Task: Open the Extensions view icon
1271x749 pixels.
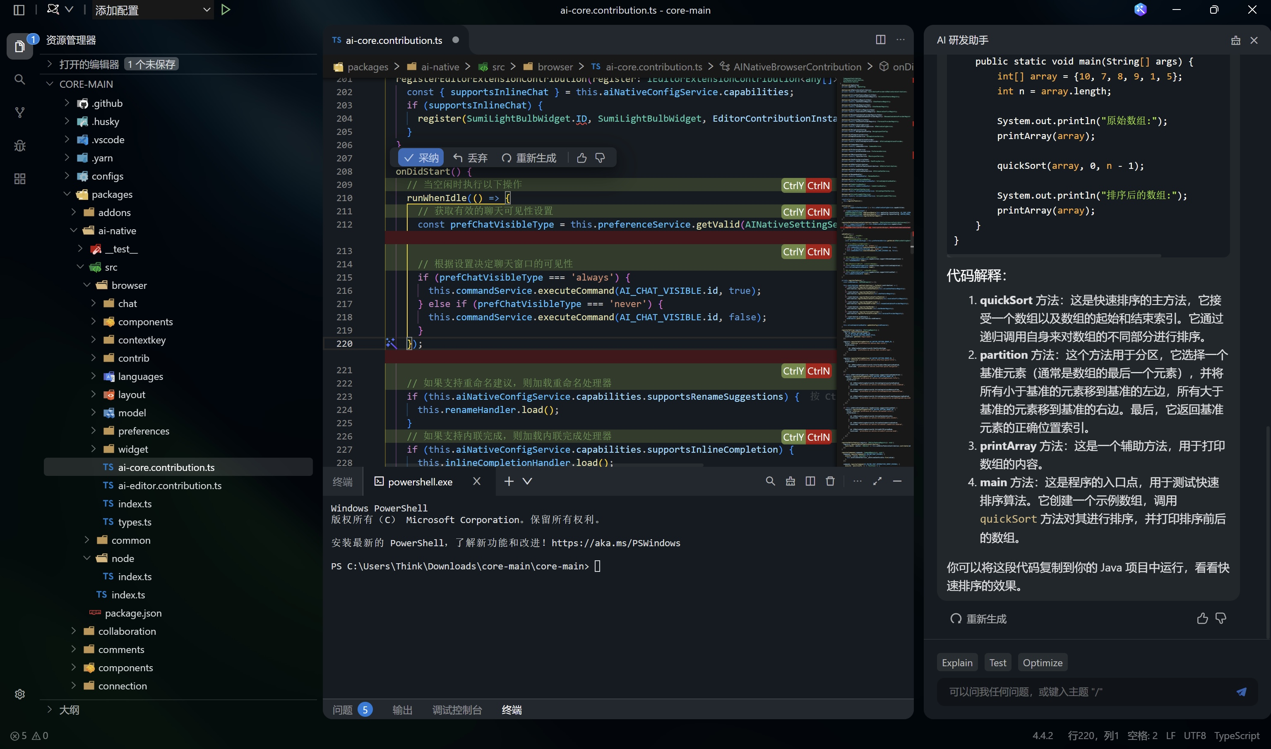Action: pyautogui.click(x=20, y=179)
